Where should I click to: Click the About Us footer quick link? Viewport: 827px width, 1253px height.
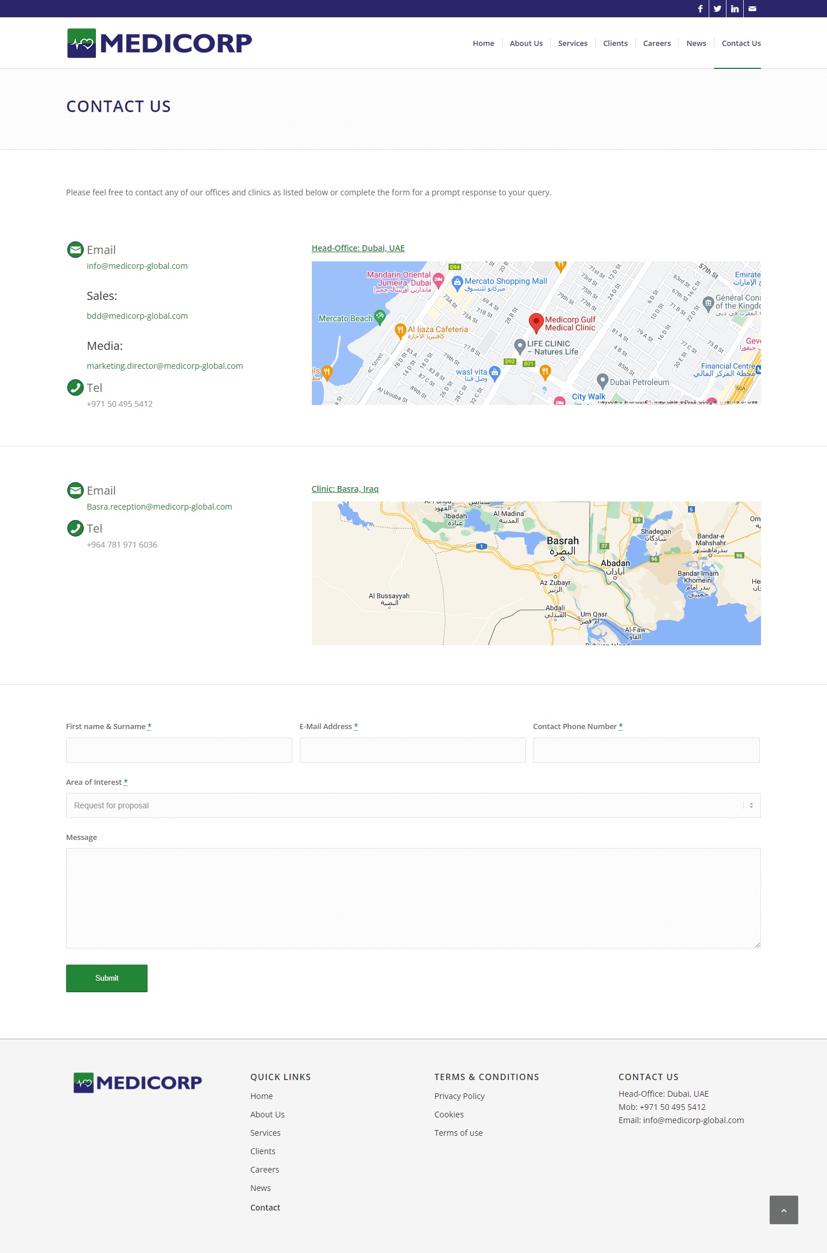coord(268,1115)
